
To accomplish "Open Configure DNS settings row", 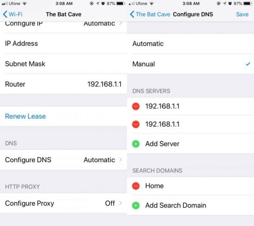I will coord(64,160).
